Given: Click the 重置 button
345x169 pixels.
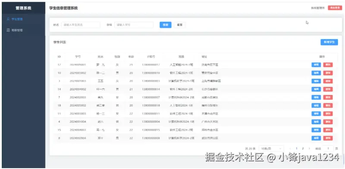Looking at the screenshot, I should pos(180,25).
